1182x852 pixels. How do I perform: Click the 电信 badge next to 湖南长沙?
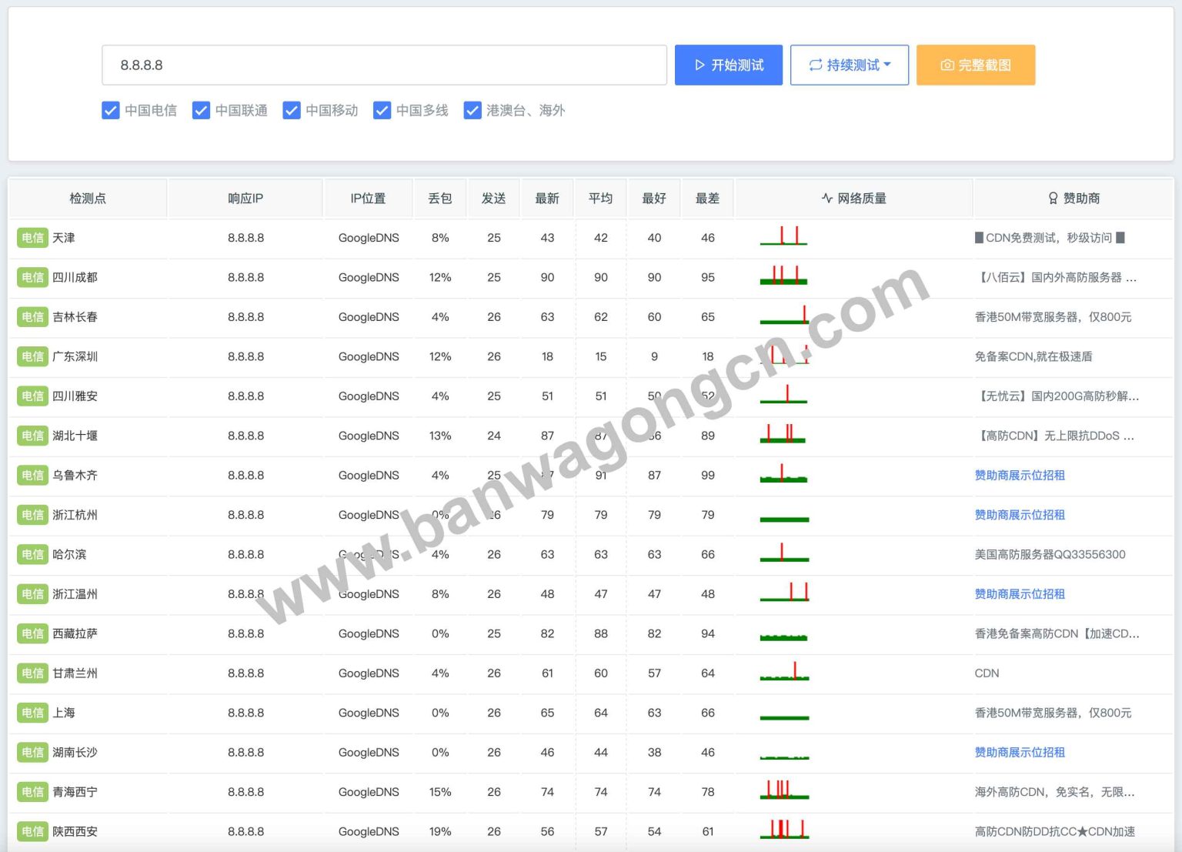tap(32, 753)
